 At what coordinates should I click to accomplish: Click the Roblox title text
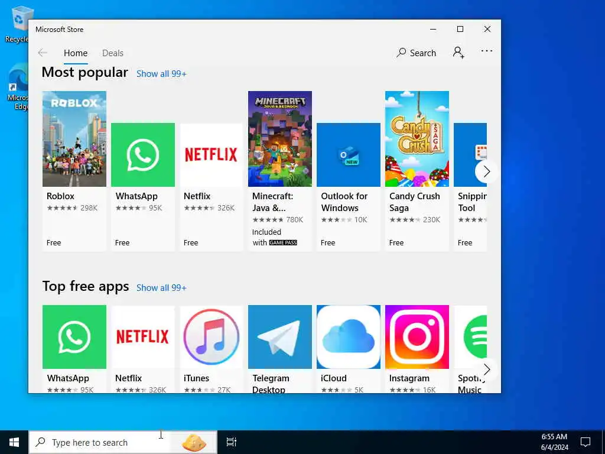point(61,196)
